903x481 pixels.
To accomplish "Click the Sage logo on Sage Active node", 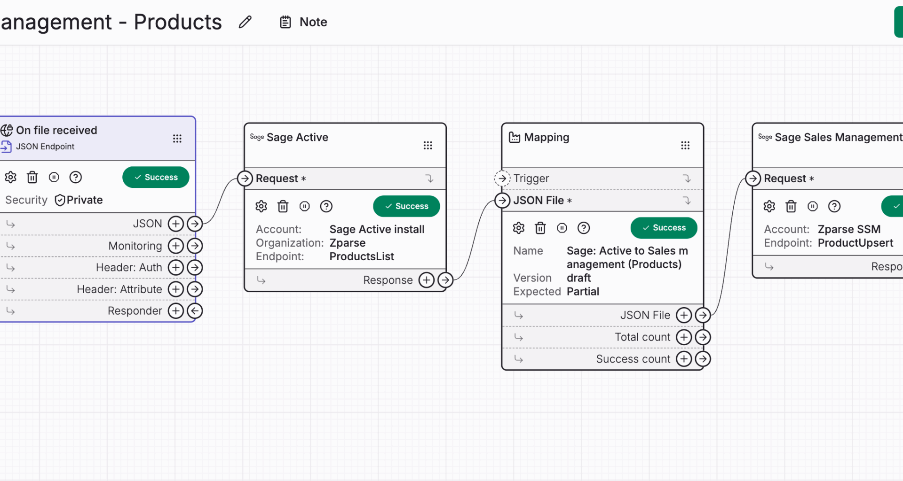I will (257, 137).
